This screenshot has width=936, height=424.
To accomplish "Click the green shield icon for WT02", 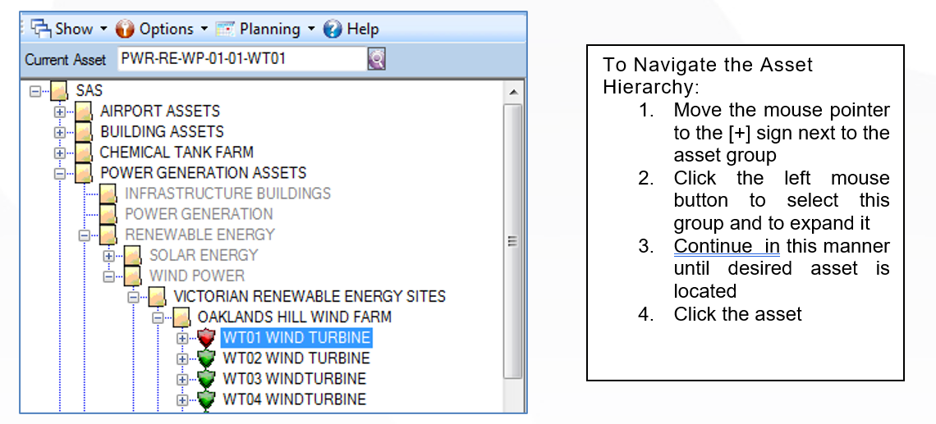I will click(x=206, y=358).
